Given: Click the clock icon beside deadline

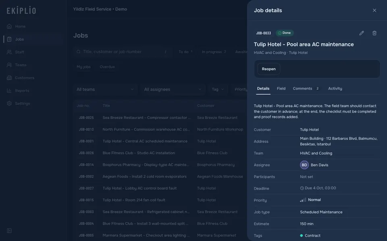Looking at the screenshot, I should 302,188.
